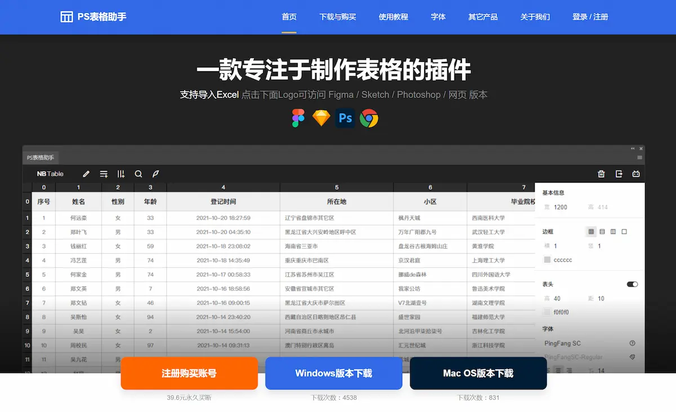Click the cell 挪威de森林
Screen dimensions: 676x412
pos(430,275)
